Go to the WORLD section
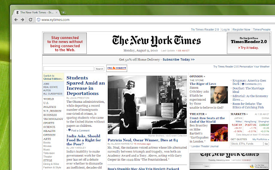275x170 pixels. pyautogui.click(x=49, y=99)
